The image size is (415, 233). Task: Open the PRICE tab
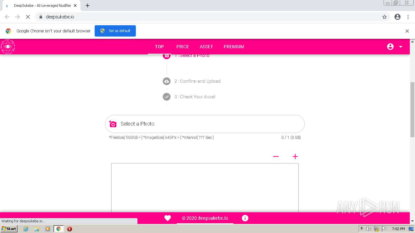pos(183,47)
